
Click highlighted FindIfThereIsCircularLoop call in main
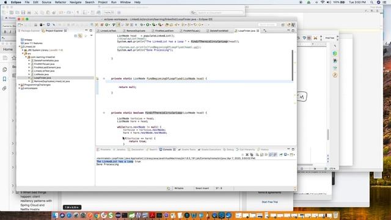[209, 42]
